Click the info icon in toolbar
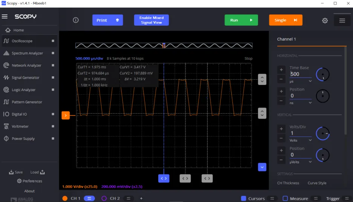The image size is (353, 202). coord(76,20)
